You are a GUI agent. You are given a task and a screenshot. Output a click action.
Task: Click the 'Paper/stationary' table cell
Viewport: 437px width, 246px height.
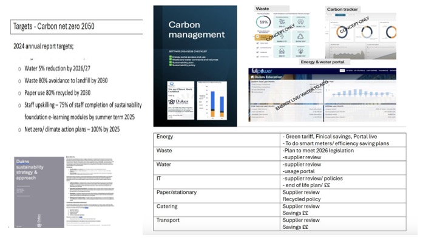[x=217, y=196]
